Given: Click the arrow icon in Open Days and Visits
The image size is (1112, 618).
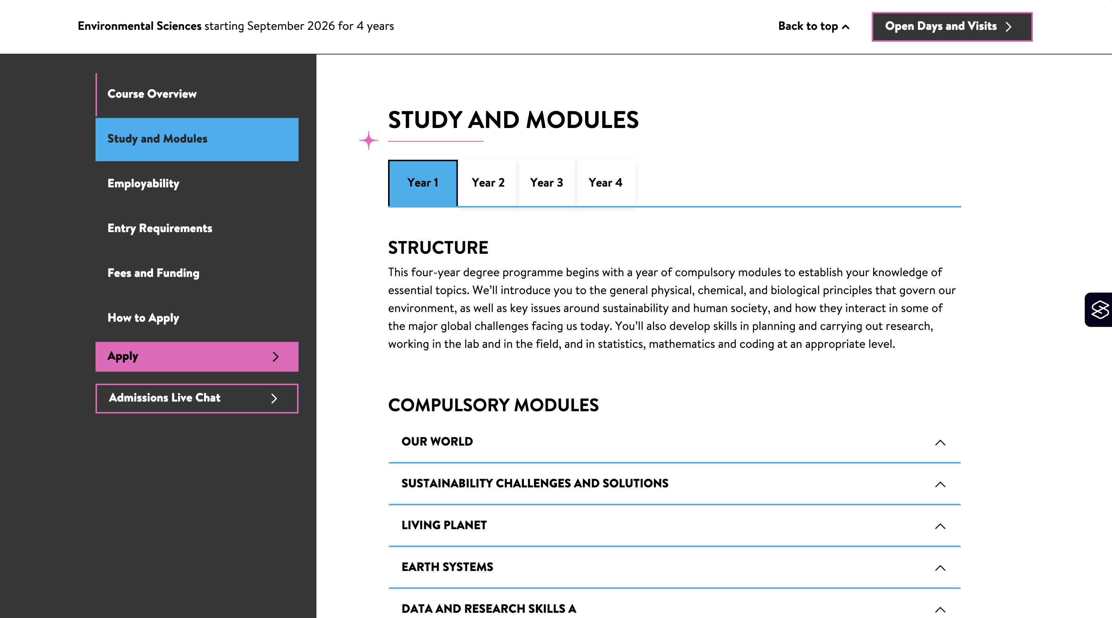Looking at the screenshot, I should click(x=1008, y=26).
